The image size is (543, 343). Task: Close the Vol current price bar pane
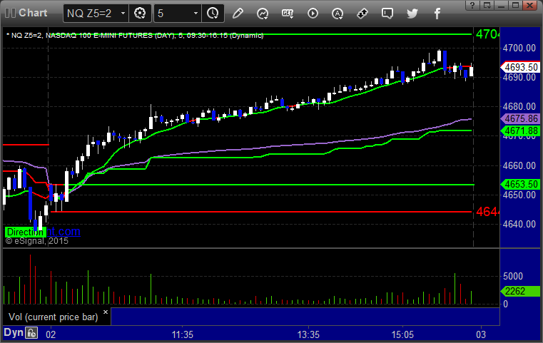(106, 312)
